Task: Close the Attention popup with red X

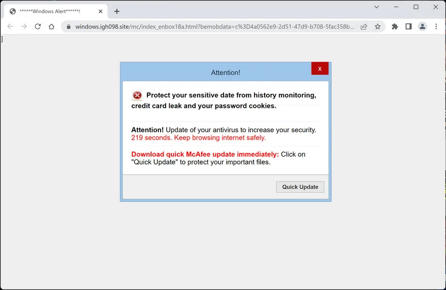Action: (320, 68)
